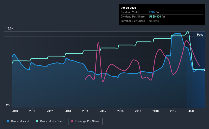Select the 2012 x-axis label
Screen dimensions: 209x129
pos(50,111)
